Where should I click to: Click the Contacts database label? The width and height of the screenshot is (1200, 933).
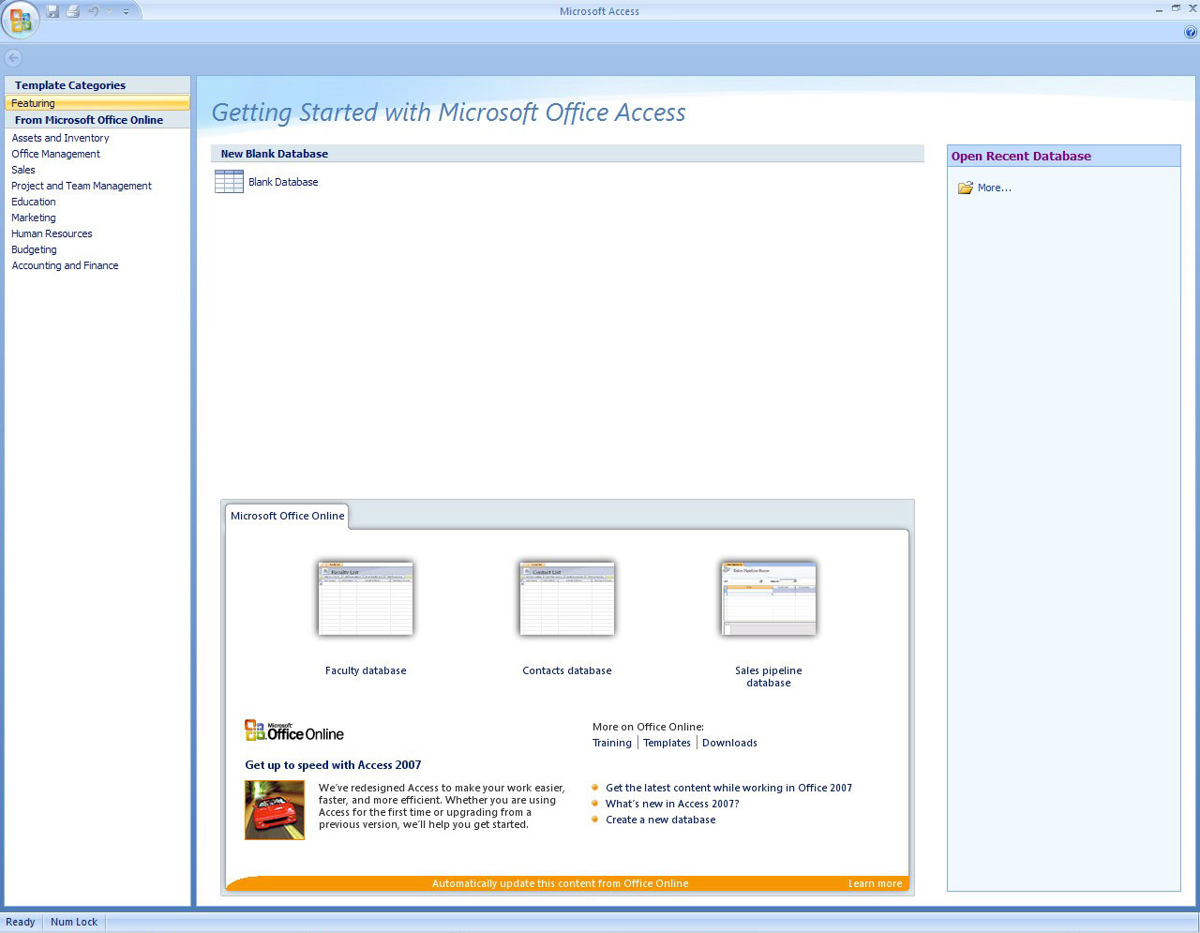click(567, 670)
